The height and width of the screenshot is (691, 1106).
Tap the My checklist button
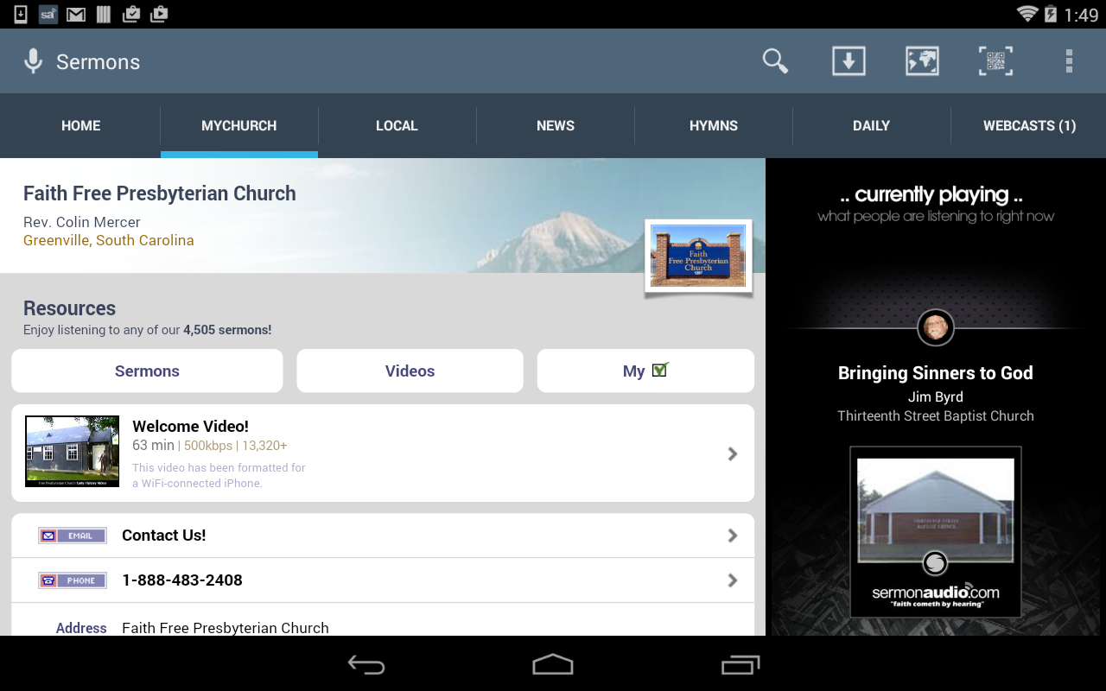click(x=645, y=371)
